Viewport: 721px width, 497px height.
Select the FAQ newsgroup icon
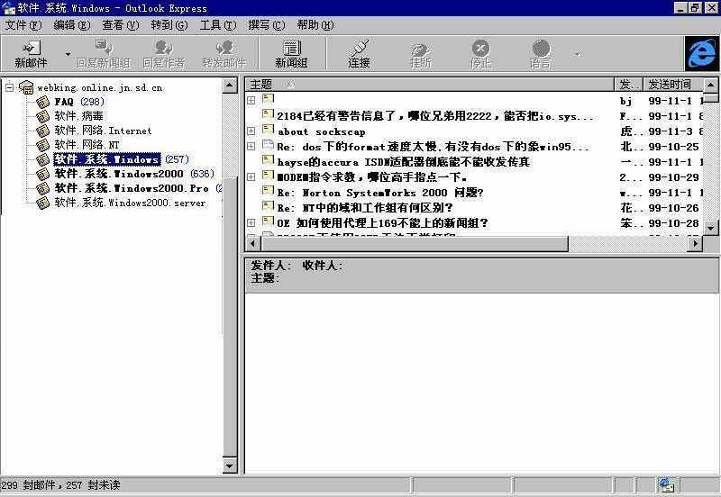pos(42,102)
